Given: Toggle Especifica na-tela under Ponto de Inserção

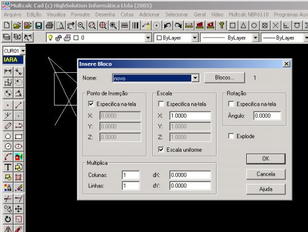Looking at the screenshot, I should pyautogui.click(x=91, y=104).
